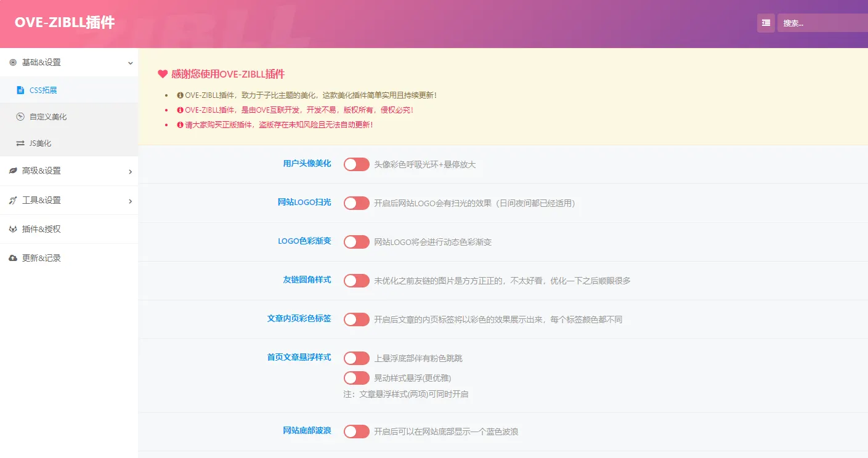Expand the 工具&设置 section chevron
The height and width of the screenshot is (458, 868).
tap(130, 201)
